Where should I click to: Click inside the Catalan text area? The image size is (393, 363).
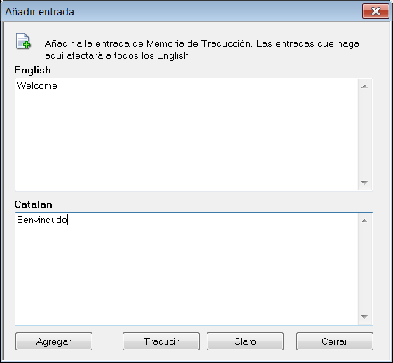coord(186,269)
